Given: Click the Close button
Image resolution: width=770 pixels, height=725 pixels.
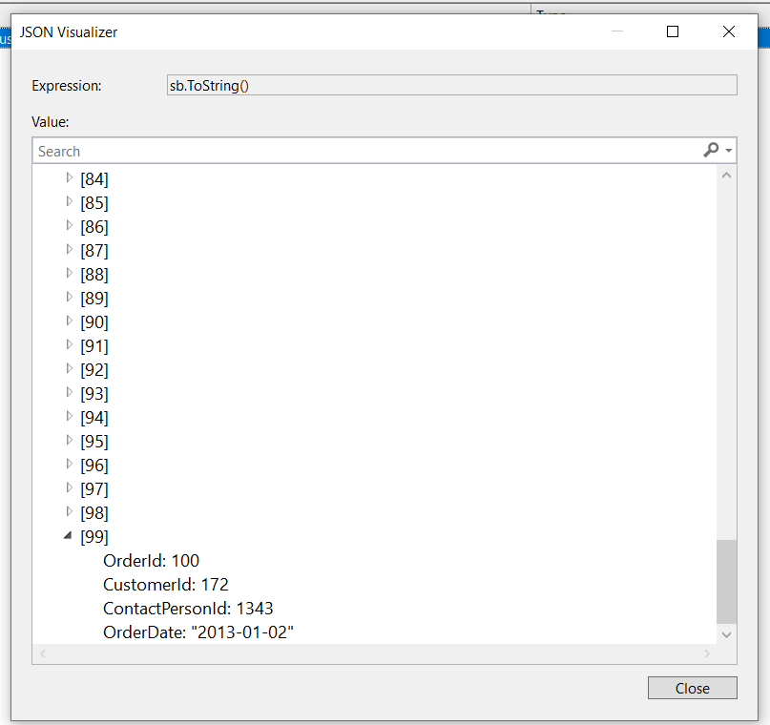Looking at the screenshot, I should (x=693, y=688).
